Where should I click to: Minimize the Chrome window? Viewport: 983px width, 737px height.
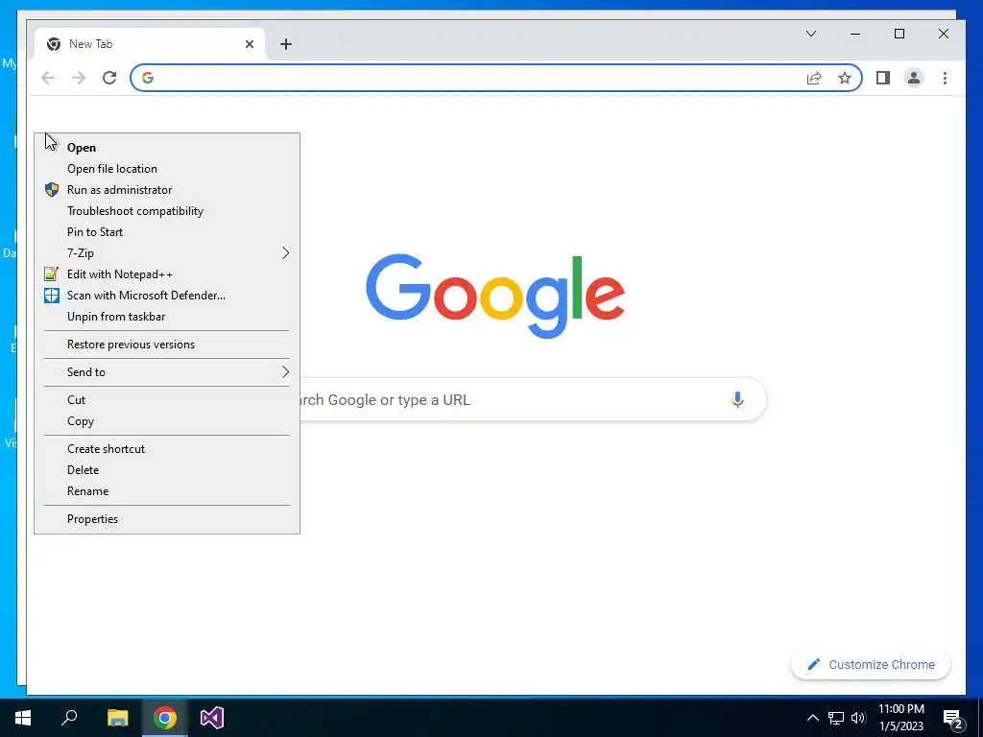coord(855,34)
